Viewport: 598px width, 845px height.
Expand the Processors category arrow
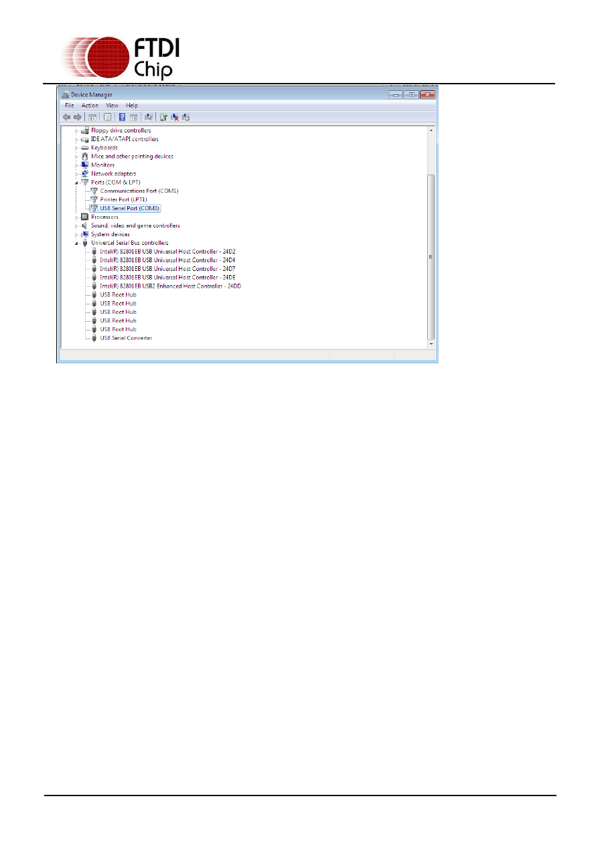click(x=77, y=217)
